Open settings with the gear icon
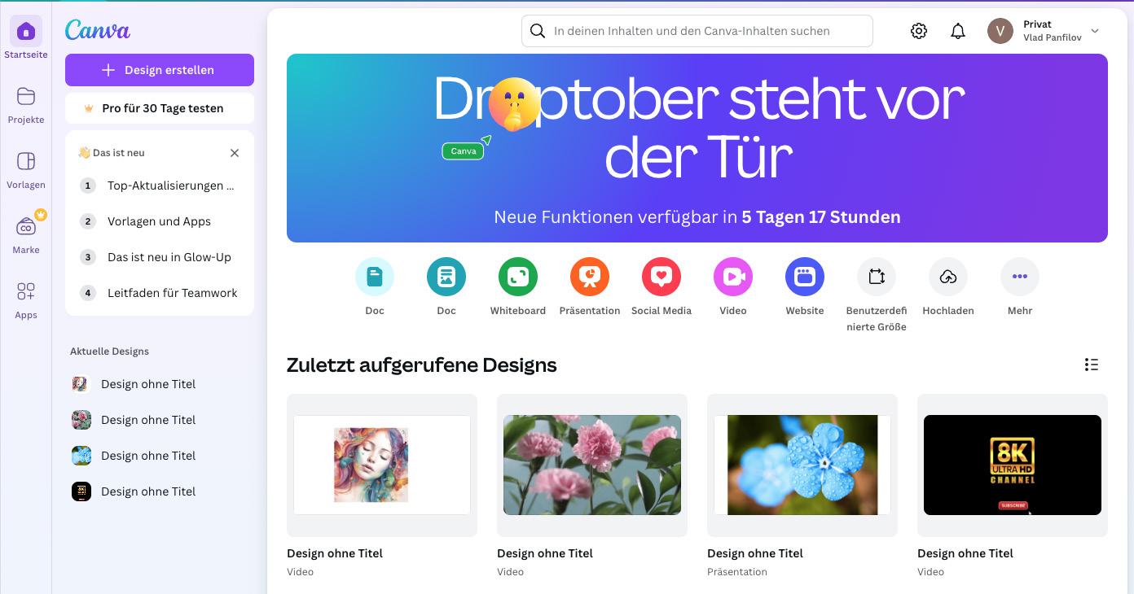1134x594 pixels. (919, 31)
